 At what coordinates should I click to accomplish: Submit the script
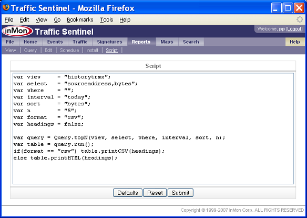[x=180, y=193]
